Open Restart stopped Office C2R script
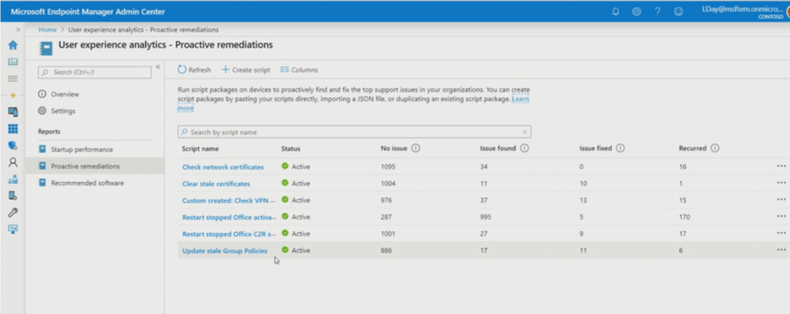The height and width of the screenshot is (314, 790). click(x=229, y=234)
